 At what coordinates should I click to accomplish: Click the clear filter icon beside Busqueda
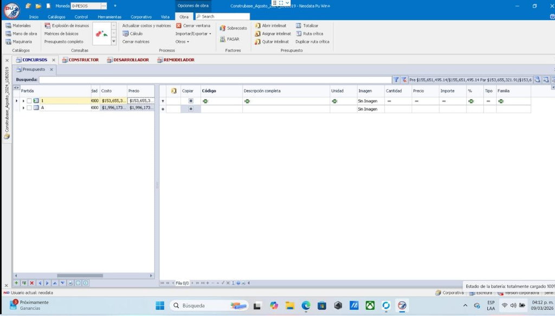[x=404, y=80]
